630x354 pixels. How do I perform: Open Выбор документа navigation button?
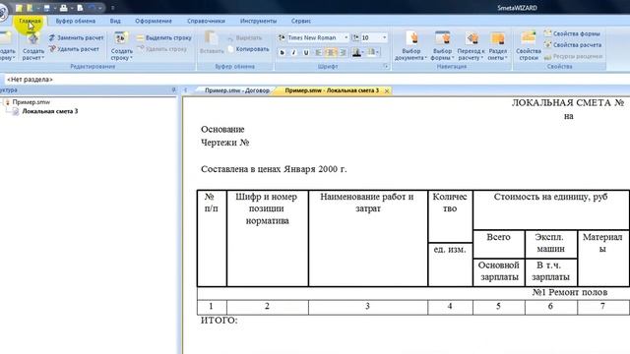(410, 46)
